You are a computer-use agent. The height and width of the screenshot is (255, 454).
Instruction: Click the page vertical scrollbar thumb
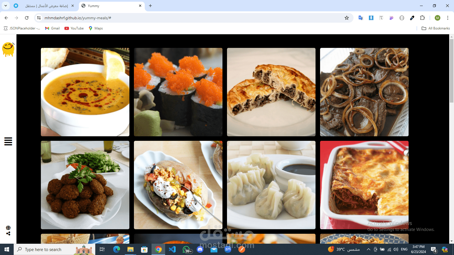(451, 71)
